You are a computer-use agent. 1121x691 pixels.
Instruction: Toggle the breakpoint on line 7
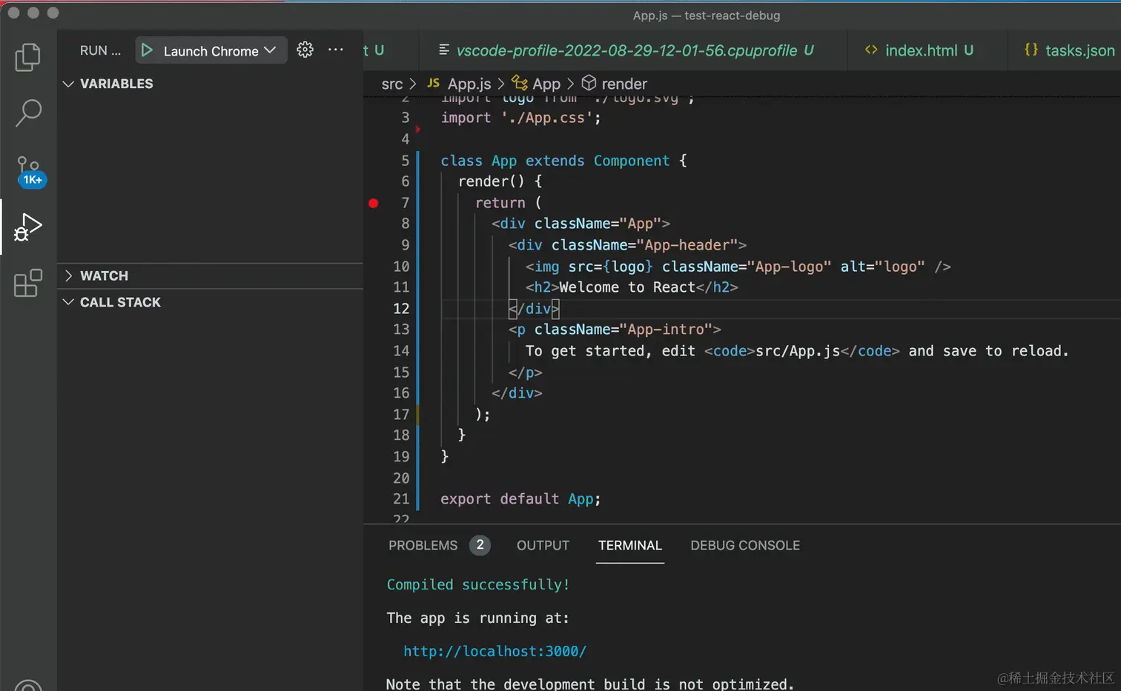[x=374, y=203]
